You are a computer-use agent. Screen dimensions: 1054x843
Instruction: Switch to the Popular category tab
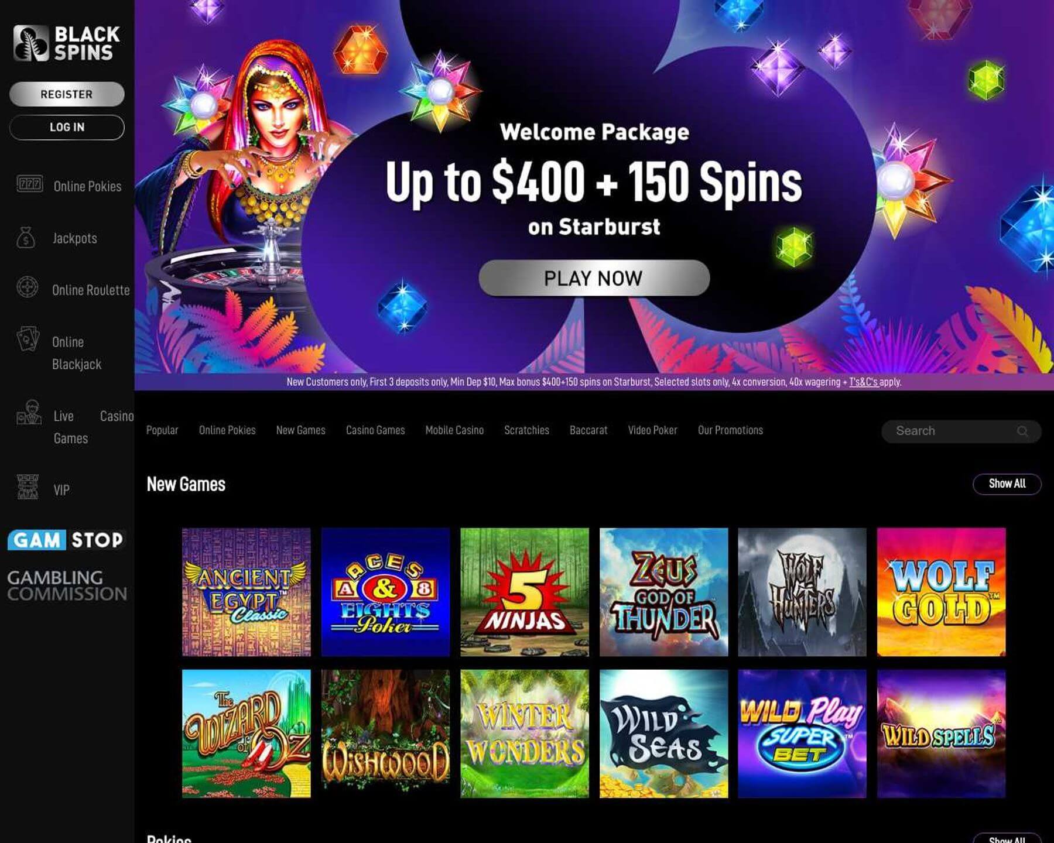[x=162, y=430]
